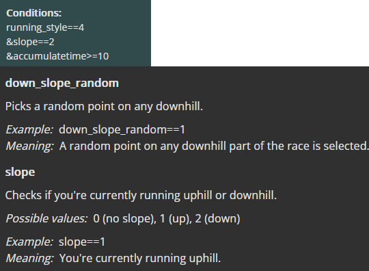Click the Meaning label under down_slope_random
369x271 pixels.
tap(29, 146)
